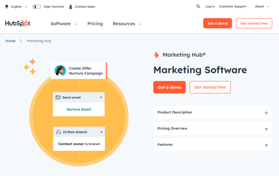This screenshot has width=279, height=176.
Task: Click the Contact Sales link text
Action: (85, 7)
